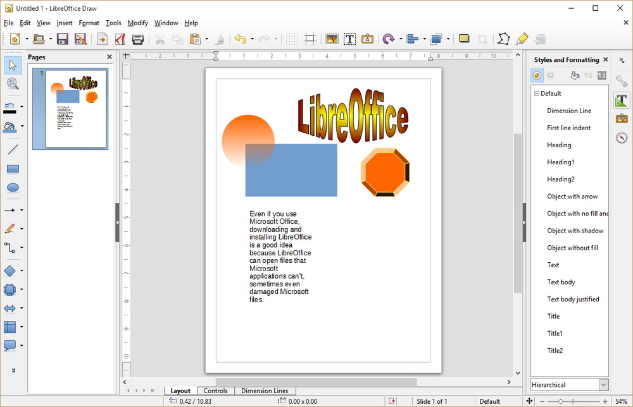Screen dimensions: 633x407
Task: Open the Navigator sidebar panel
Action: 622,138
